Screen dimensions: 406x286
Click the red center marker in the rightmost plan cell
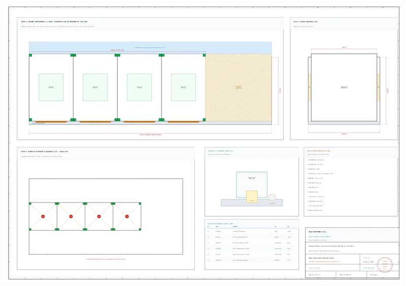click(x=127, y=217)
